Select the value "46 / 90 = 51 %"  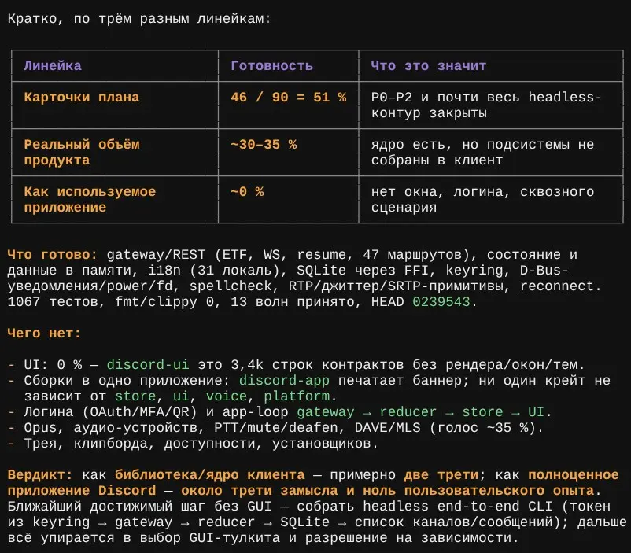click(x=288, y=97)
